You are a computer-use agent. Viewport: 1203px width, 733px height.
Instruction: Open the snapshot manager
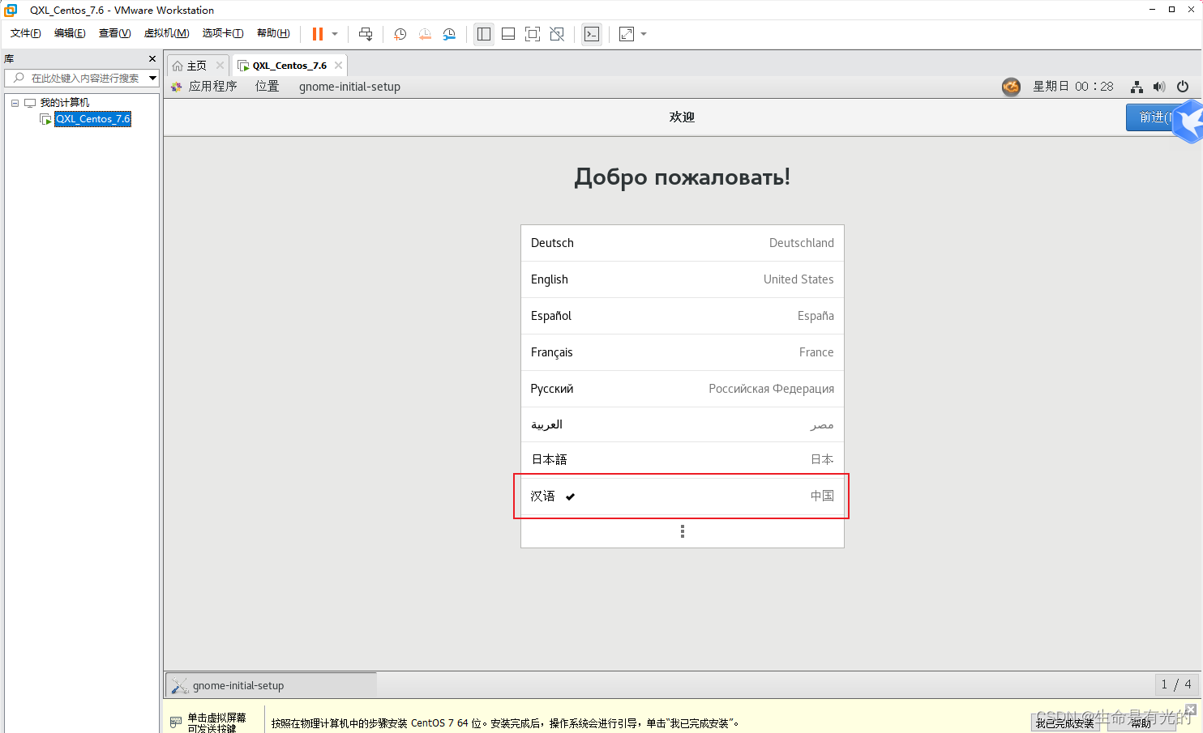pos(449,34)
